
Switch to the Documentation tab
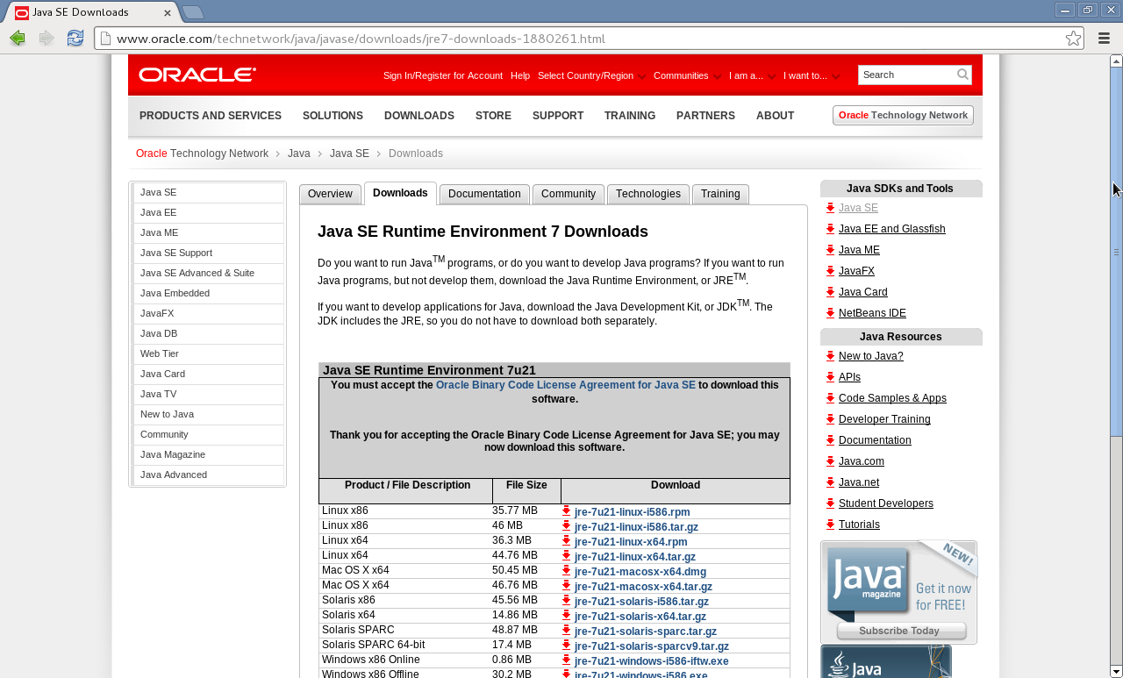click(484, 194)
